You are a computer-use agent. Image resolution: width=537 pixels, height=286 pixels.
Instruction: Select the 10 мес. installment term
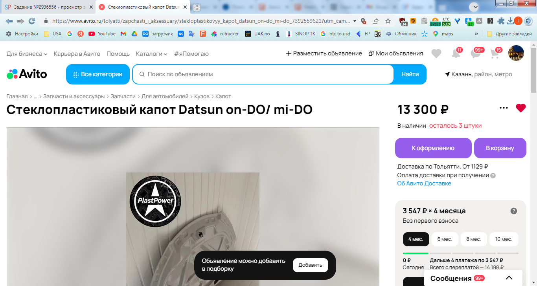[504, 239]
